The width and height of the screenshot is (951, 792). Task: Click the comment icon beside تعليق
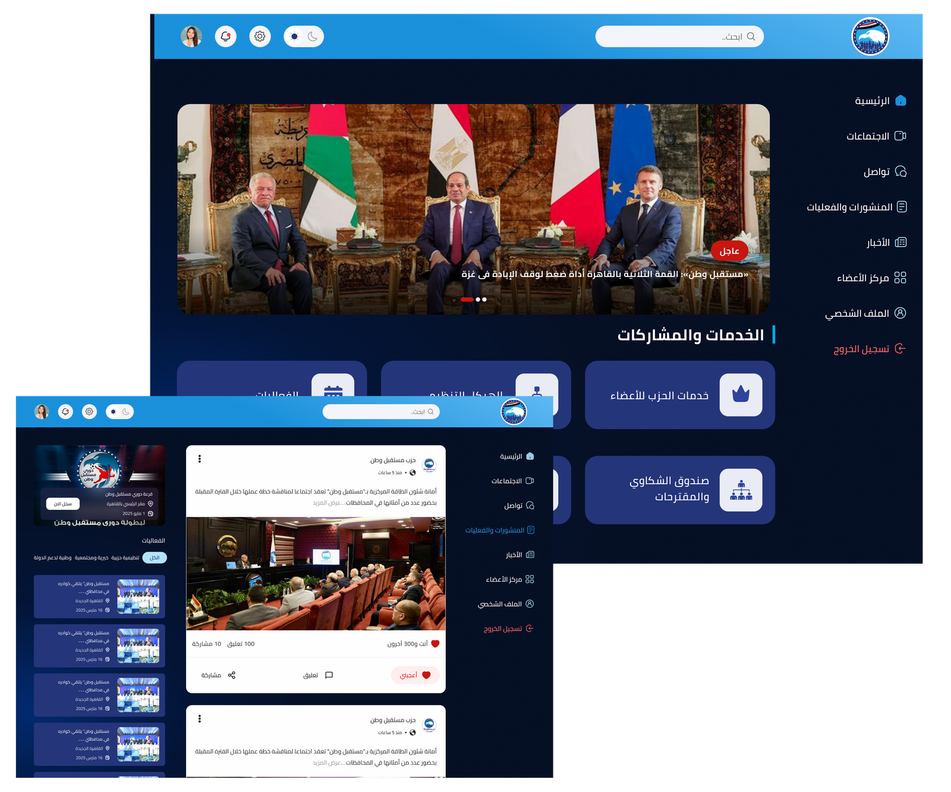click(x=329, y=675)
